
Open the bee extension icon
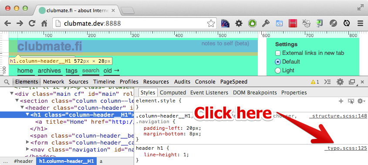tap(306, 23)
